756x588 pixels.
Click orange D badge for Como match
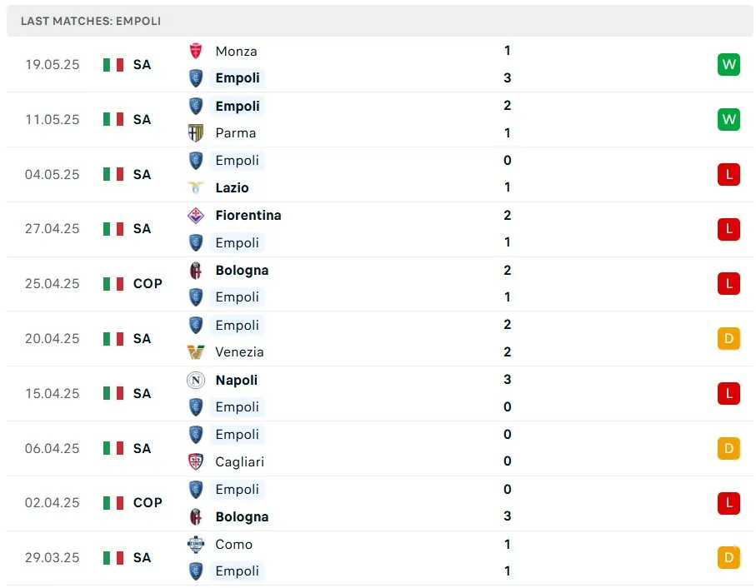(x=728, y=557)
